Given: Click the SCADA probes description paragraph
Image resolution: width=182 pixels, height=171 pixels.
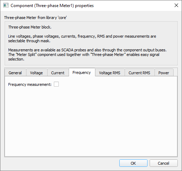Looking at the screenshot, I should pos(87,55).
